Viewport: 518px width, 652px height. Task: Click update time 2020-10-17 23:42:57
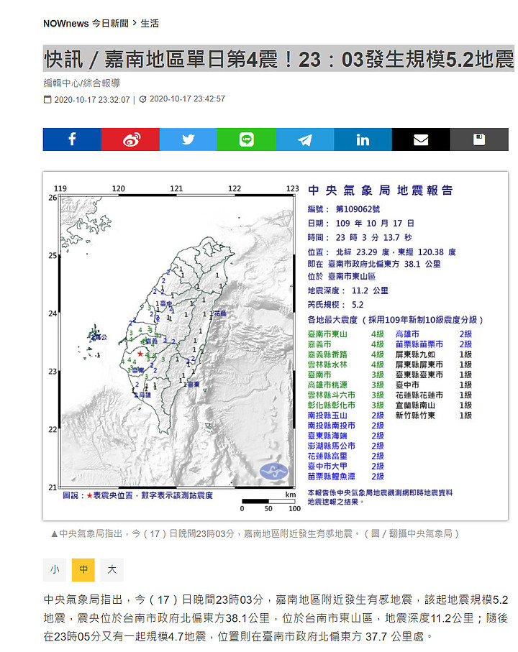[x=187, y=99]
